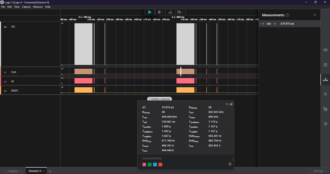Open the Capture menu

point(26,7)
